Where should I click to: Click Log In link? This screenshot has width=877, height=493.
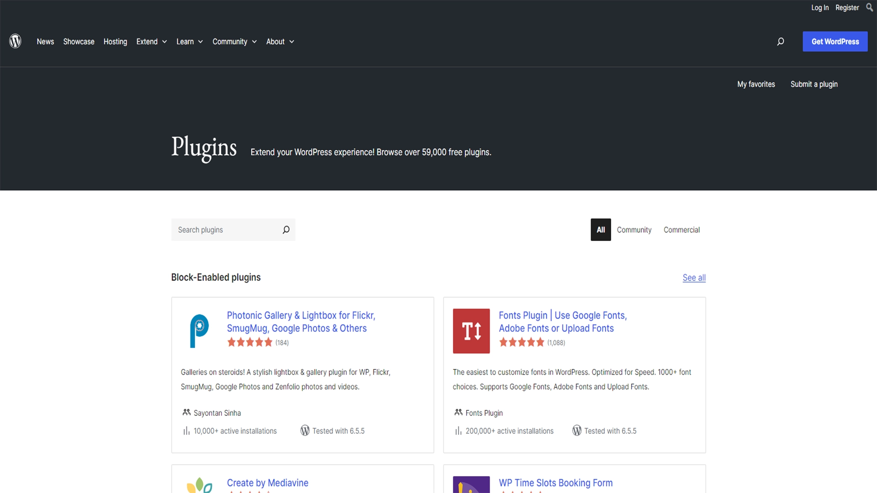click(x=820, y=8)
